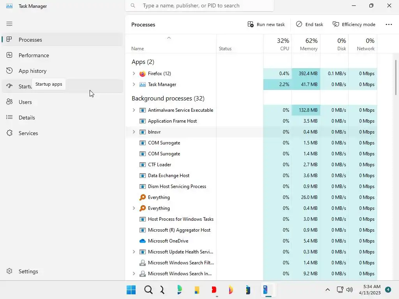Click the Run new task icon
Image resolution: width=399 pixels, height=299 pixels.
[x=251, y=25]
